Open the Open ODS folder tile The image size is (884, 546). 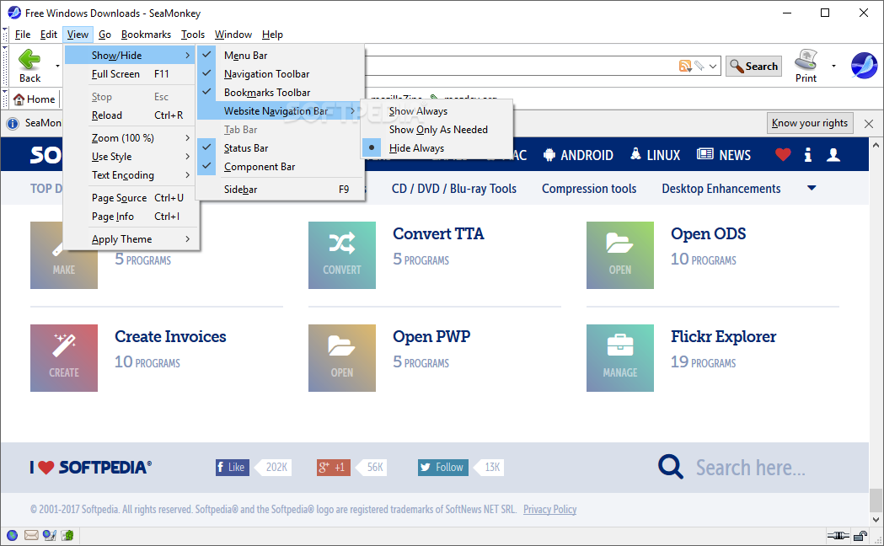[619, 254]
